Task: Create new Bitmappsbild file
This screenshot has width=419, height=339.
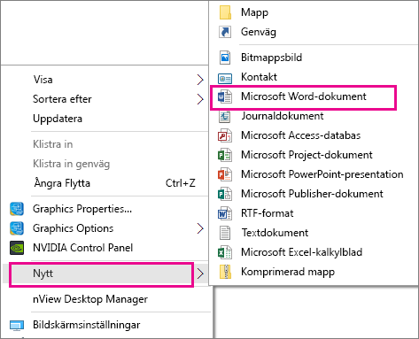Action: [x=314, y=58]
